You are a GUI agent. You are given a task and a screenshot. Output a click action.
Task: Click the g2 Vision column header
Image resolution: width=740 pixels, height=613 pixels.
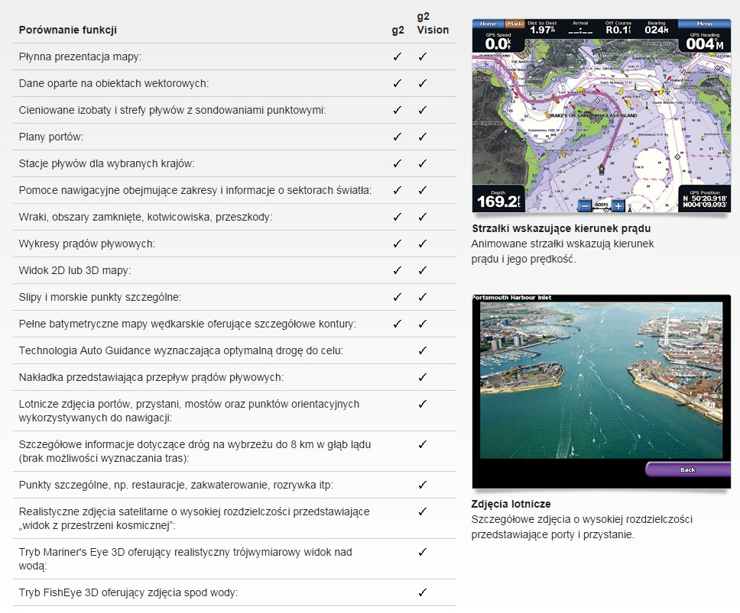(x=432, y=23)
